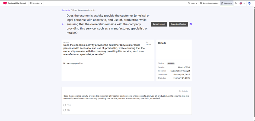Select the No radio button
This screenshot has width=255, height=121.
[65, 110]
